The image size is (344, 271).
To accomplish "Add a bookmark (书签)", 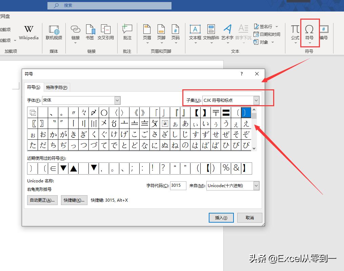I will (x=90, y=32).
